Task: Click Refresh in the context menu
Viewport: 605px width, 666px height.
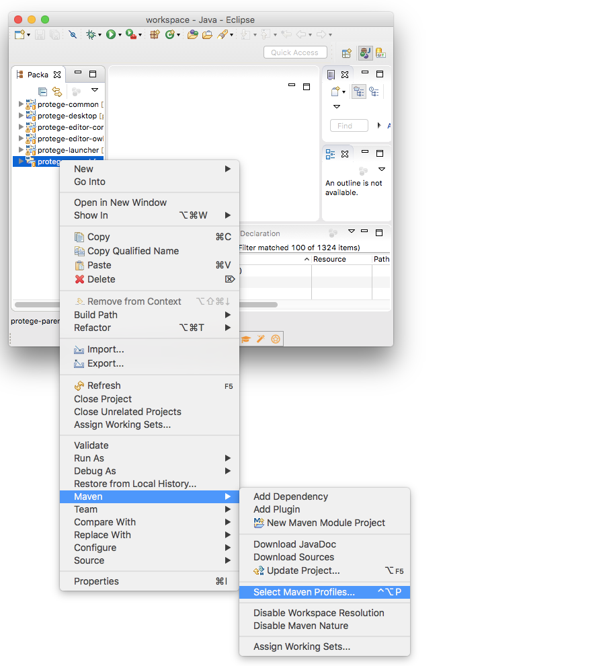Action: (x=149, y=385)
